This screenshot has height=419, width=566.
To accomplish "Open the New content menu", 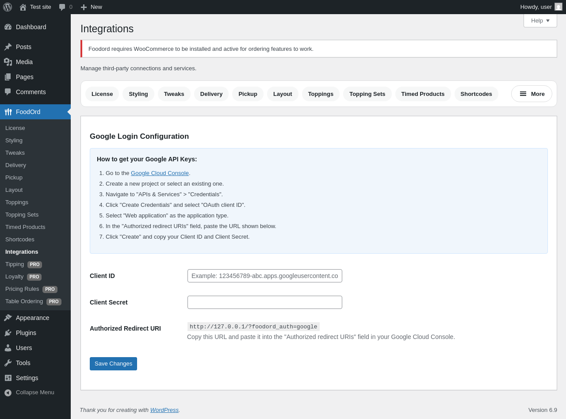I will tap(92, 7).
